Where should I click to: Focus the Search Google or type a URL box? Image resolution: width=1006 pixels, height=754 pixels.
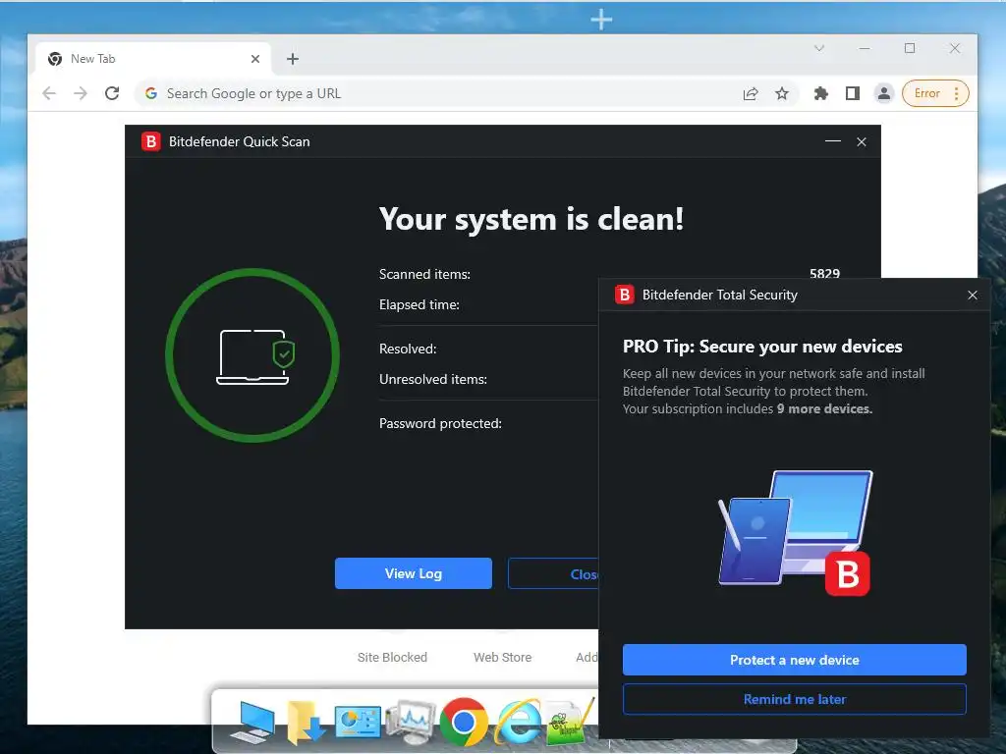pyautogui.click(x=467, y=93)
